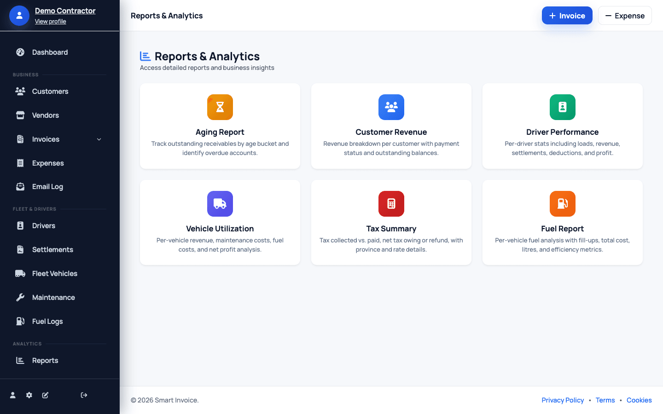Image resolution: width=663 pixels, height=414 pixels.
Task: Open the Dashboard gauge icon
Action: 20,52
